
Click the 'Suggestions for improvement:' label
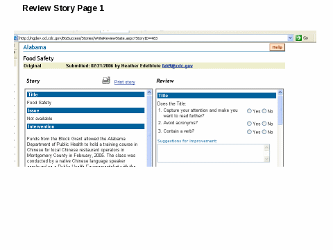click(x=187, y=141)
